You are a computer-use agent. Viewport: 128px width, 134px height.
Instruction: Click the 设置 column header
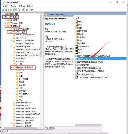click(78, 18)
